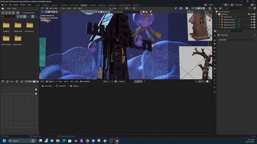The height and width of the screenshot is (144, 257).
Task: Click the Add Modifier button
Action: 236,40
